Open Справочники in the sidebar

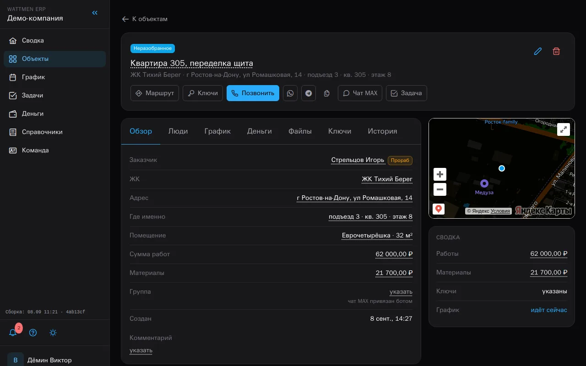[x=55, y=132]
